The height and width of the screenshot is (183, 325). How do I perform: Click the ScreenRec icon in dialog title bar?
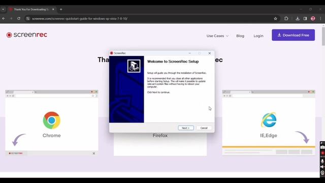point(112,53)
